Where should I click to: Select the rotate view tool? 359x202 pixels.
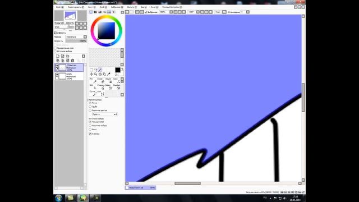[x=100, y=74]
